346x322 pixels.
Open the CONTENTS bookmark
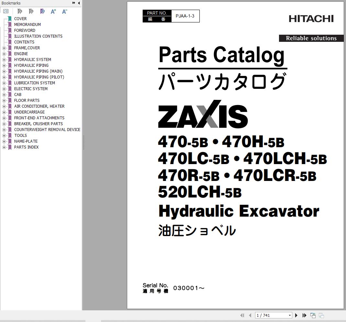pyautogui.click(x=24, y=42)
